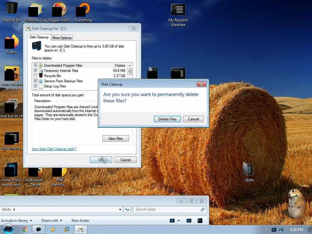Open the black cube taskbar app
Image resolution: width=312 pixels, height=234 pixels.
(x=39, y=229)
